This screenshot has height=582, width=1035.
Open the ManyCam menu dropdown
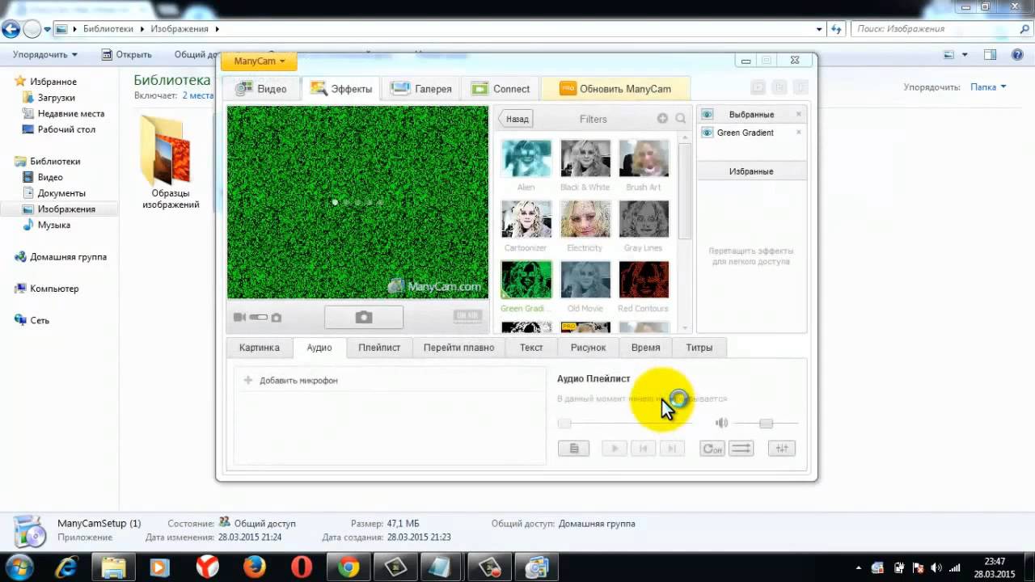tap(259, 61)
